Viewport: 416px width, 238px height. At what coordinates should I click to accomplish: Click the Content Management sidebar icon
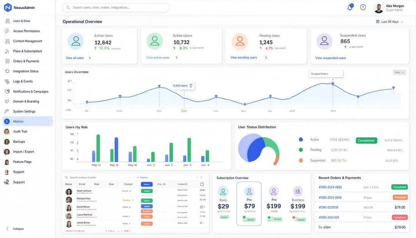click(x=8, y=41)
